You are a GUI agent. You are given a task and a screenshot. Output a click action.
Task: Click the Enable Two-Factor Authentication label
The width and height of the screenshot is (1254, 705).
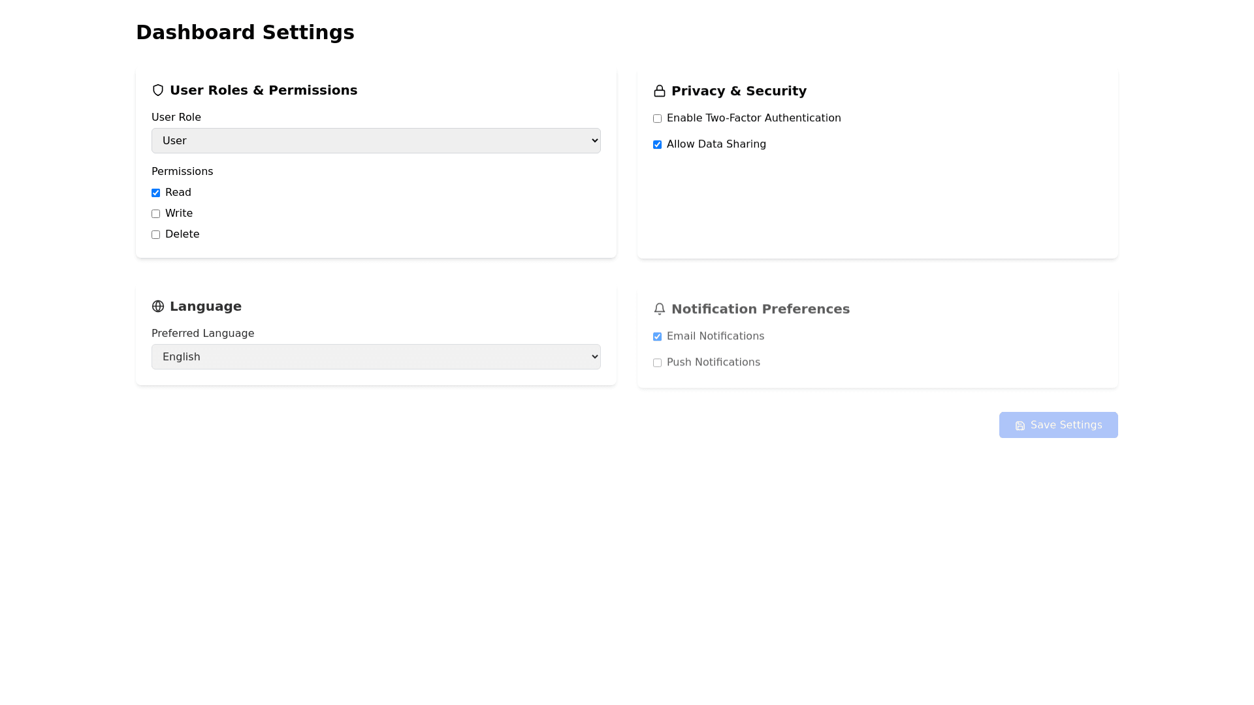point(754,118)
